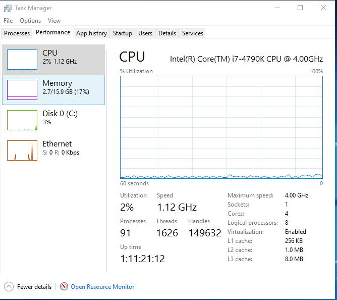Select the Disk 0 (C:) mini graph
This screenshot has width=337, height=300.
22,120
